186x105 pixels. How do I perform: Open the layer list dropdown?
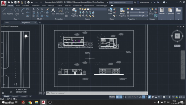[x=106, y=9]
